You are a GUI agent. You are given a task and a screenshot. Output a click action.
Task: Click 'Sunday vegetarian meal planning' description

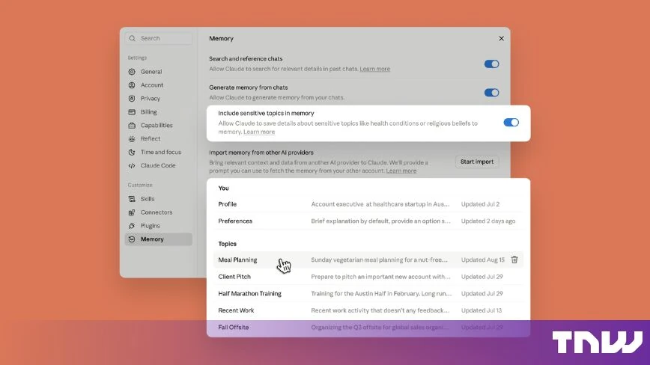pyautogui.click(x=380, y=260)
